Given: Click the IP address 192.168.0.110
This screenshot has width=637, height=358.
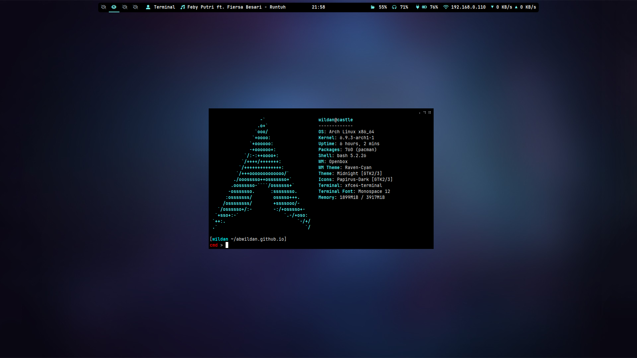Looking at the screenshot, I should [468, 7].
